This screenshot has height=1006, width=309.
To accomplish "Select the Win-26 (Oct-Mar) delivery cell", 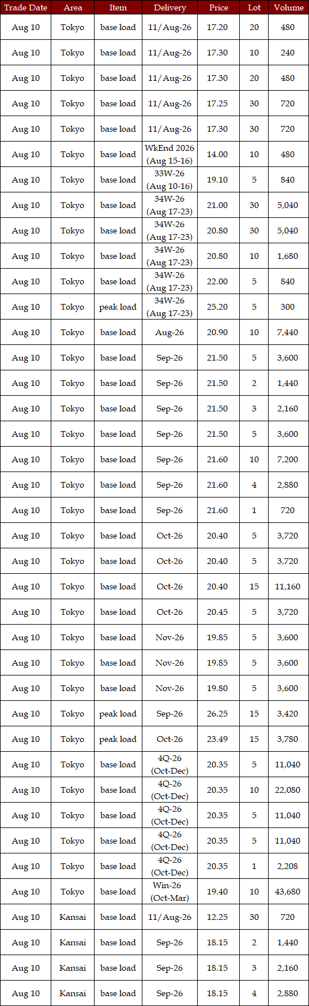I will click(169, 892).
